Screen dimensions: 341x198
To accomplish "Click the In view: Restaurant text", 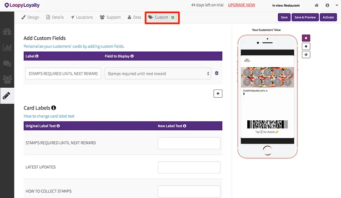I will tap(286, 5).
